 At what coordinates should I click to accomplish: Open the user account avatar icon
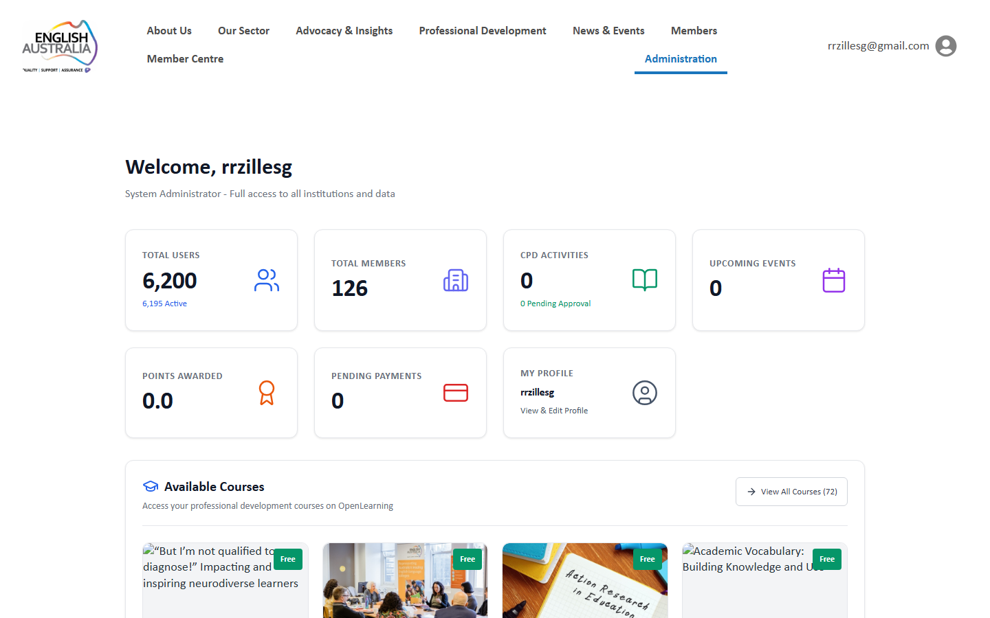coord(946,46)
